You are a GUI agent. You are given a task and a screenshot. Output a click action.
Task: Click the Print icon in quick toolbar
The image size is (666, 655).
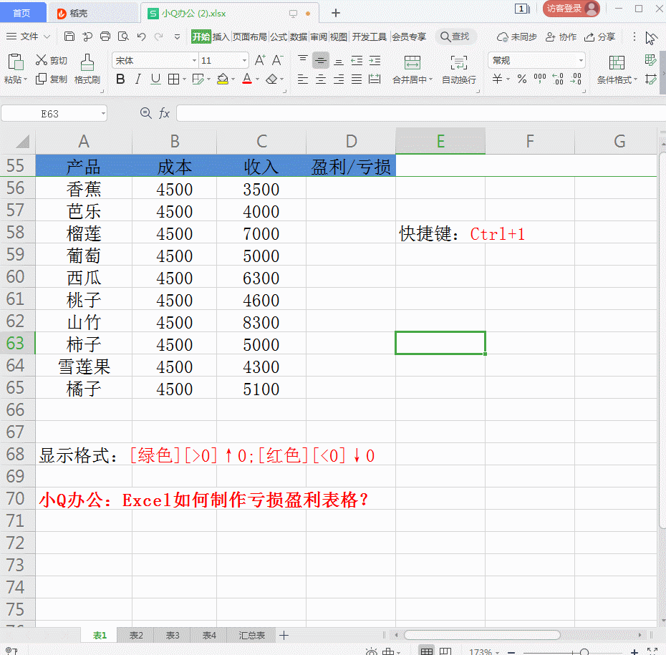pos(105,37)
